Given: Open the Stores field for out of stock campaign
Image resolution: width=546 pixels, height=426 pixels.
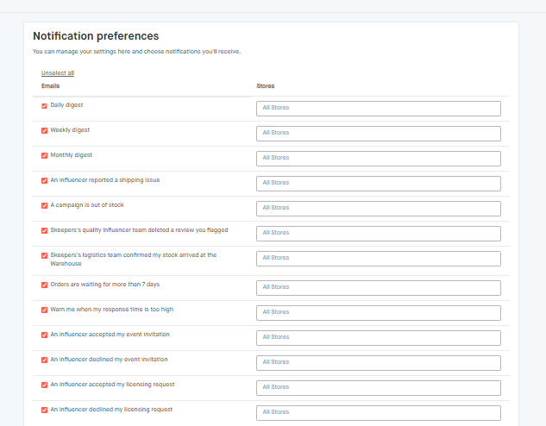Looking at the screenshot, I should point(378,209).
